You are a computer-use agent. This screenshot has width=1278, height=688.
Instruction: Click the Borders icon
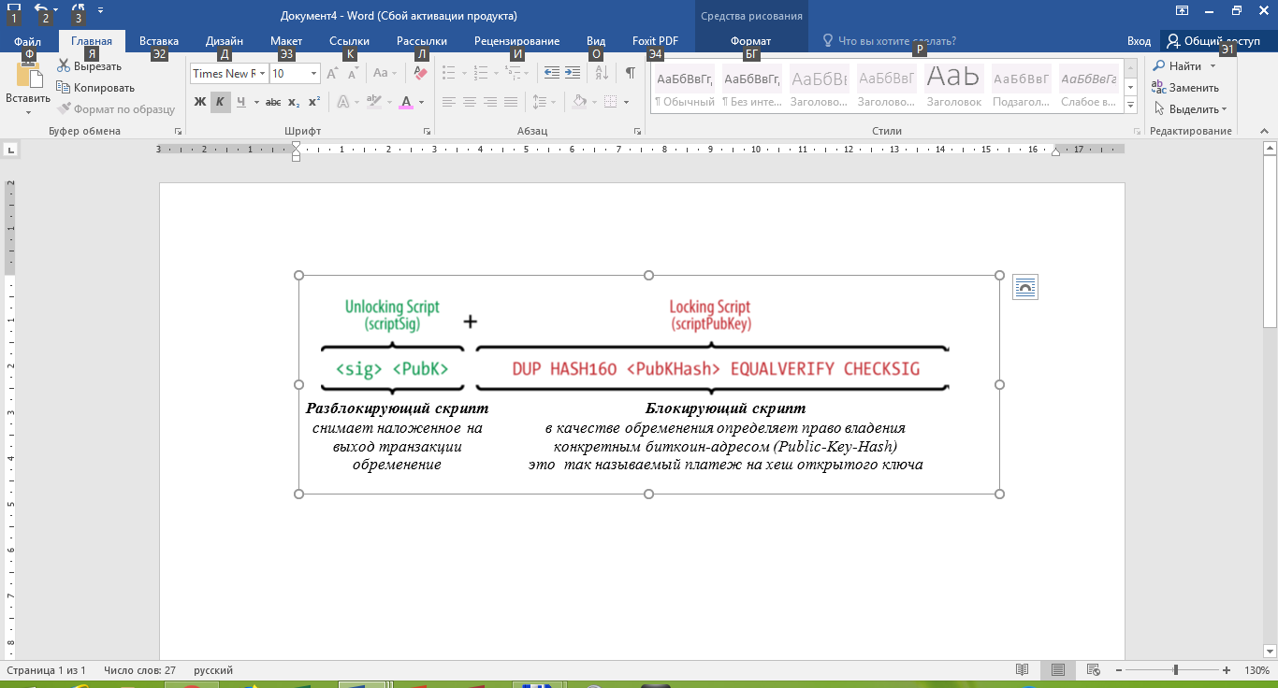(x=610, y=102)
